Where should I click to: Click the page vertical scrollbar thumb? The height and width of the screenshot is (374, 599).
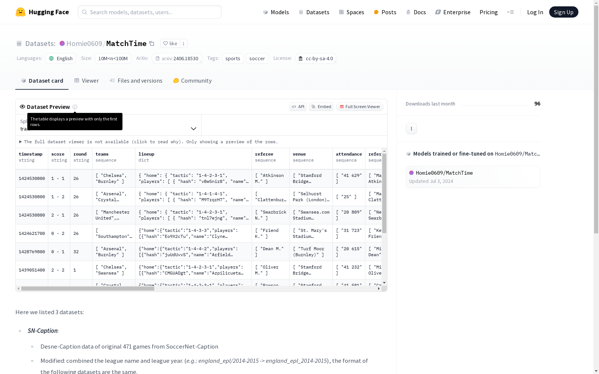tap(596, 120)
